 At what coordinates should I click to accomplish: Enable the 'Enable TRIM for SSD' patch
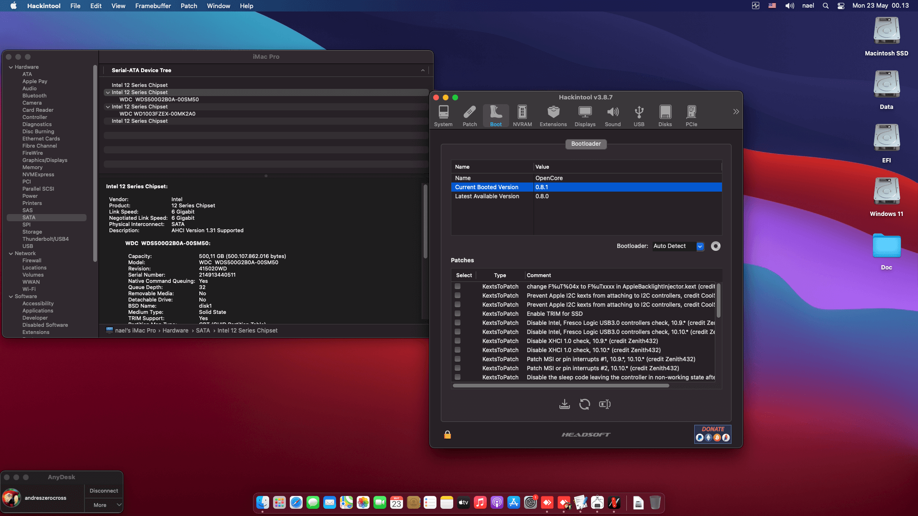pos(458,313)
